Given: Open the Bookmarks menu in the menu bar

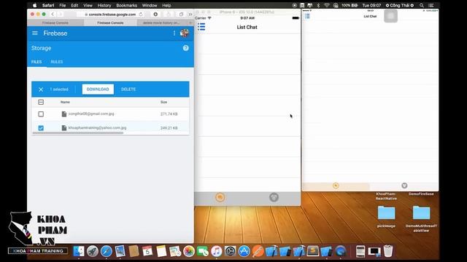Looking at the screenshot, I should (x=126, y=5).
